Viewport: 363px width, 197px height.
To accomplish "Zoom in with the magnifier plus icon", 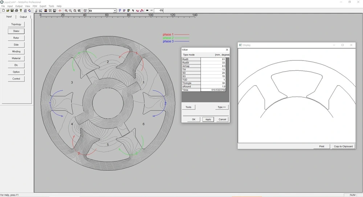I will pyautogui.click(x=66, y=11).
